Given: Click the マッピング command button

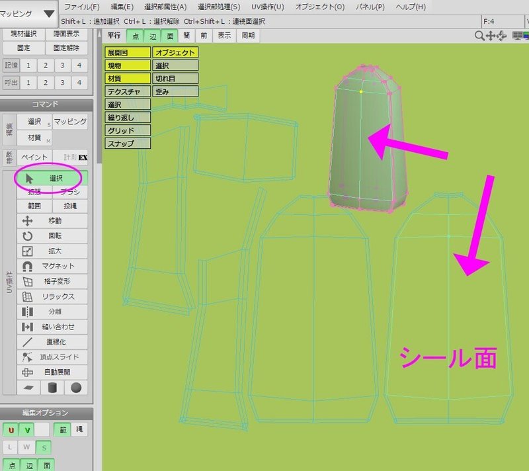Looking at the screenshot, I should click(70, 122).
